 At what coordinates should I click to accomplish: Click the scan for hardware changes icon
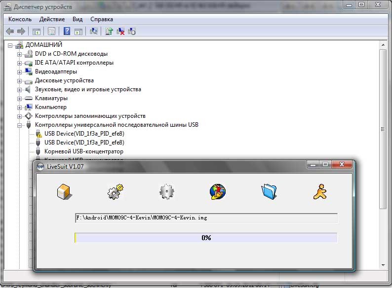pos(94,31)
